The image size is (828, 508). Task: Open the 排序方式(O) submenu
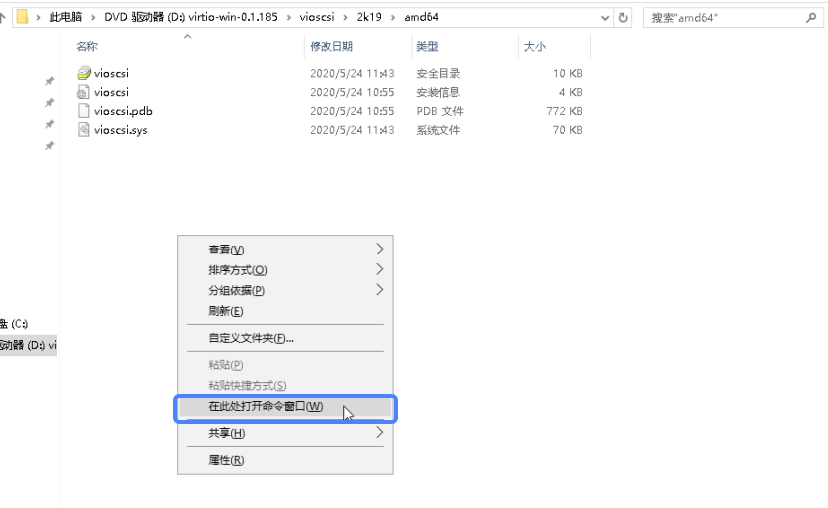tap(285, 270)
